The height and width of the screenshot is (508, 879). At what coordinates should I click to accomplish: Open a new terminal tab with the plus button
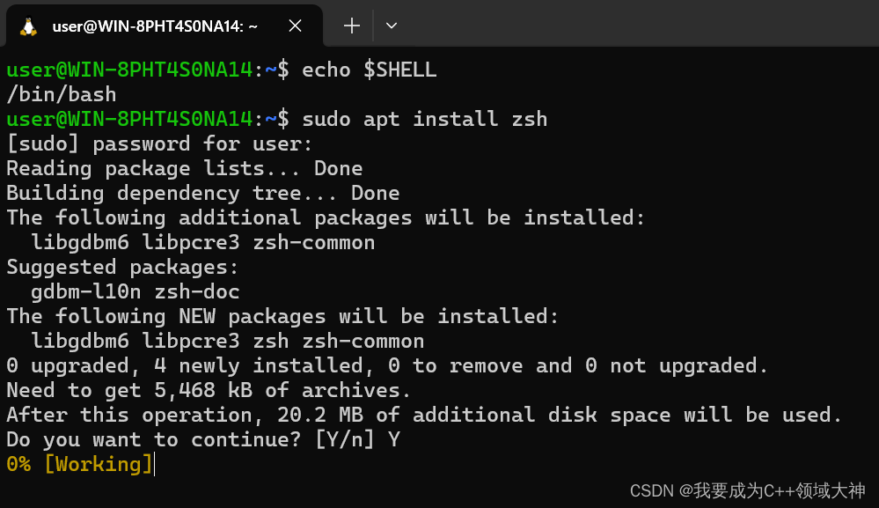click(x=350, y=26)
